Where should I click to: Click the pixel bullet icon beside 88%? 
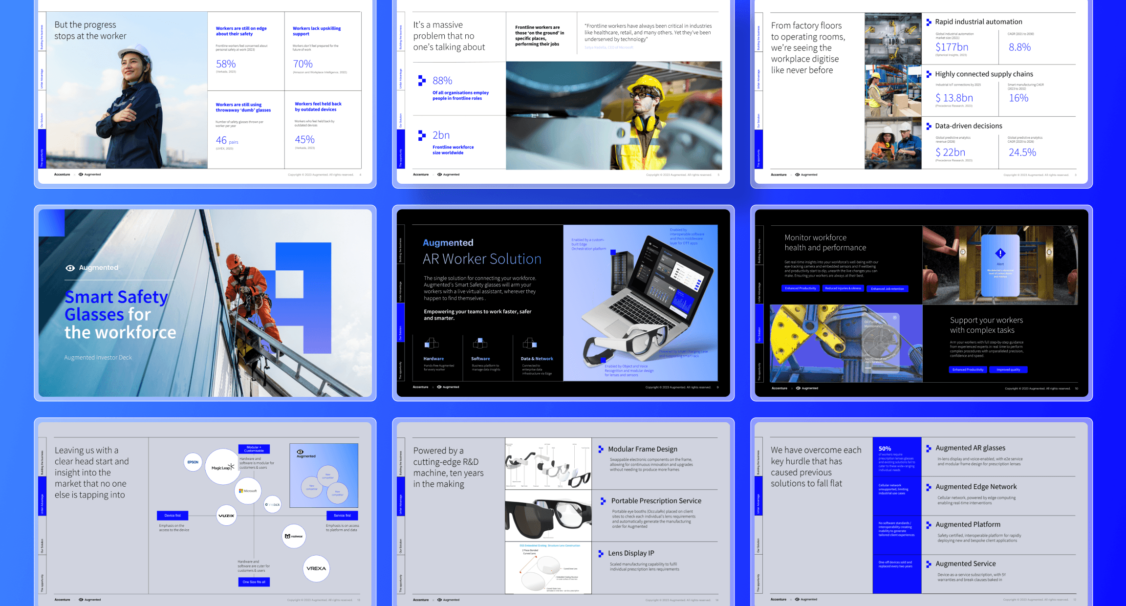422,80
